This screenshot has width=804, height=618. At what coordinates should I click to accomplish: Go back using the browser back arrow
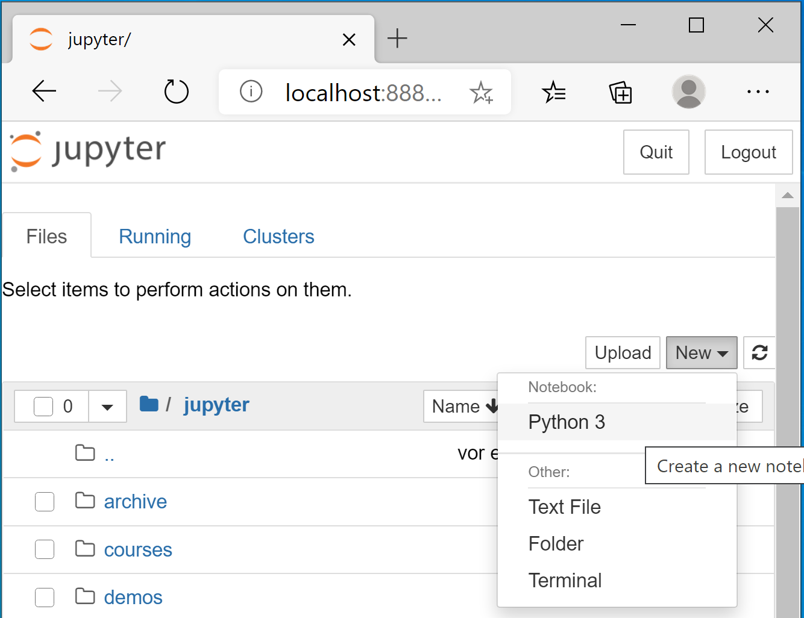[44, 92]
